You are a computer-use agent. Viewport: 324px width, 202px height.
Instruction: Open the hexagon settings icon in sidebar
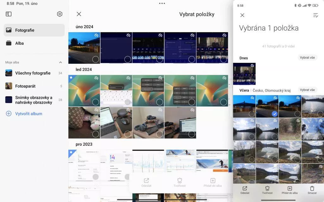coord(59,14)
